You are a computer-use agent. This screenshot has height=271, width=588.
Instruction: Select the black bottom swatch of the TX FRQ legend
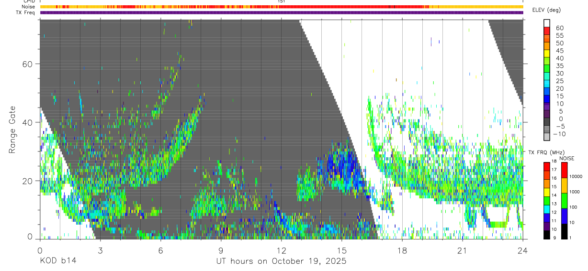click(x=547, y=235)
